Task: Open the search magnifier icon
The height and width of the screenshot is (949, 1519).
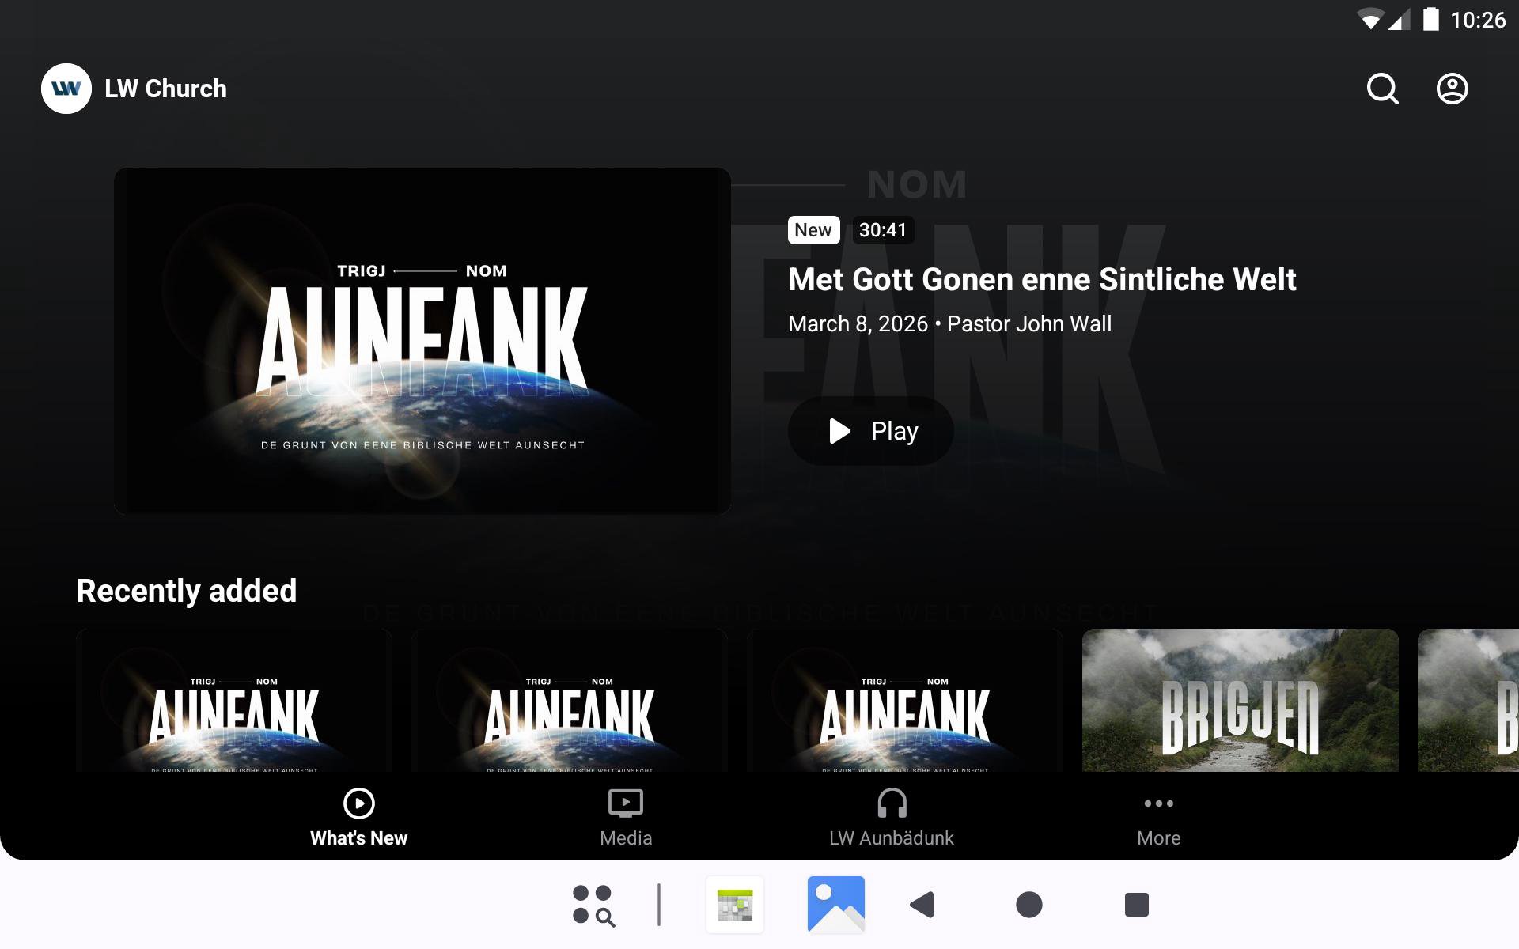Action: (x=1382, y=89)
